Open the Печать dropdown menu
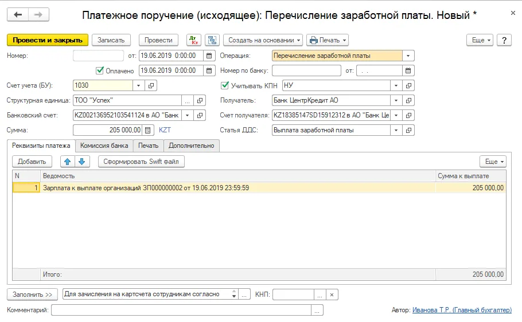522x322 pixels. coord(328,40)
